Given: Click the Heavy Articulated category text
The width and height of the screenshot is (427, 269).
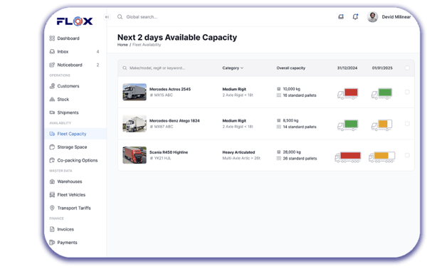Looking at the screenshot, I should click(238, 152).
